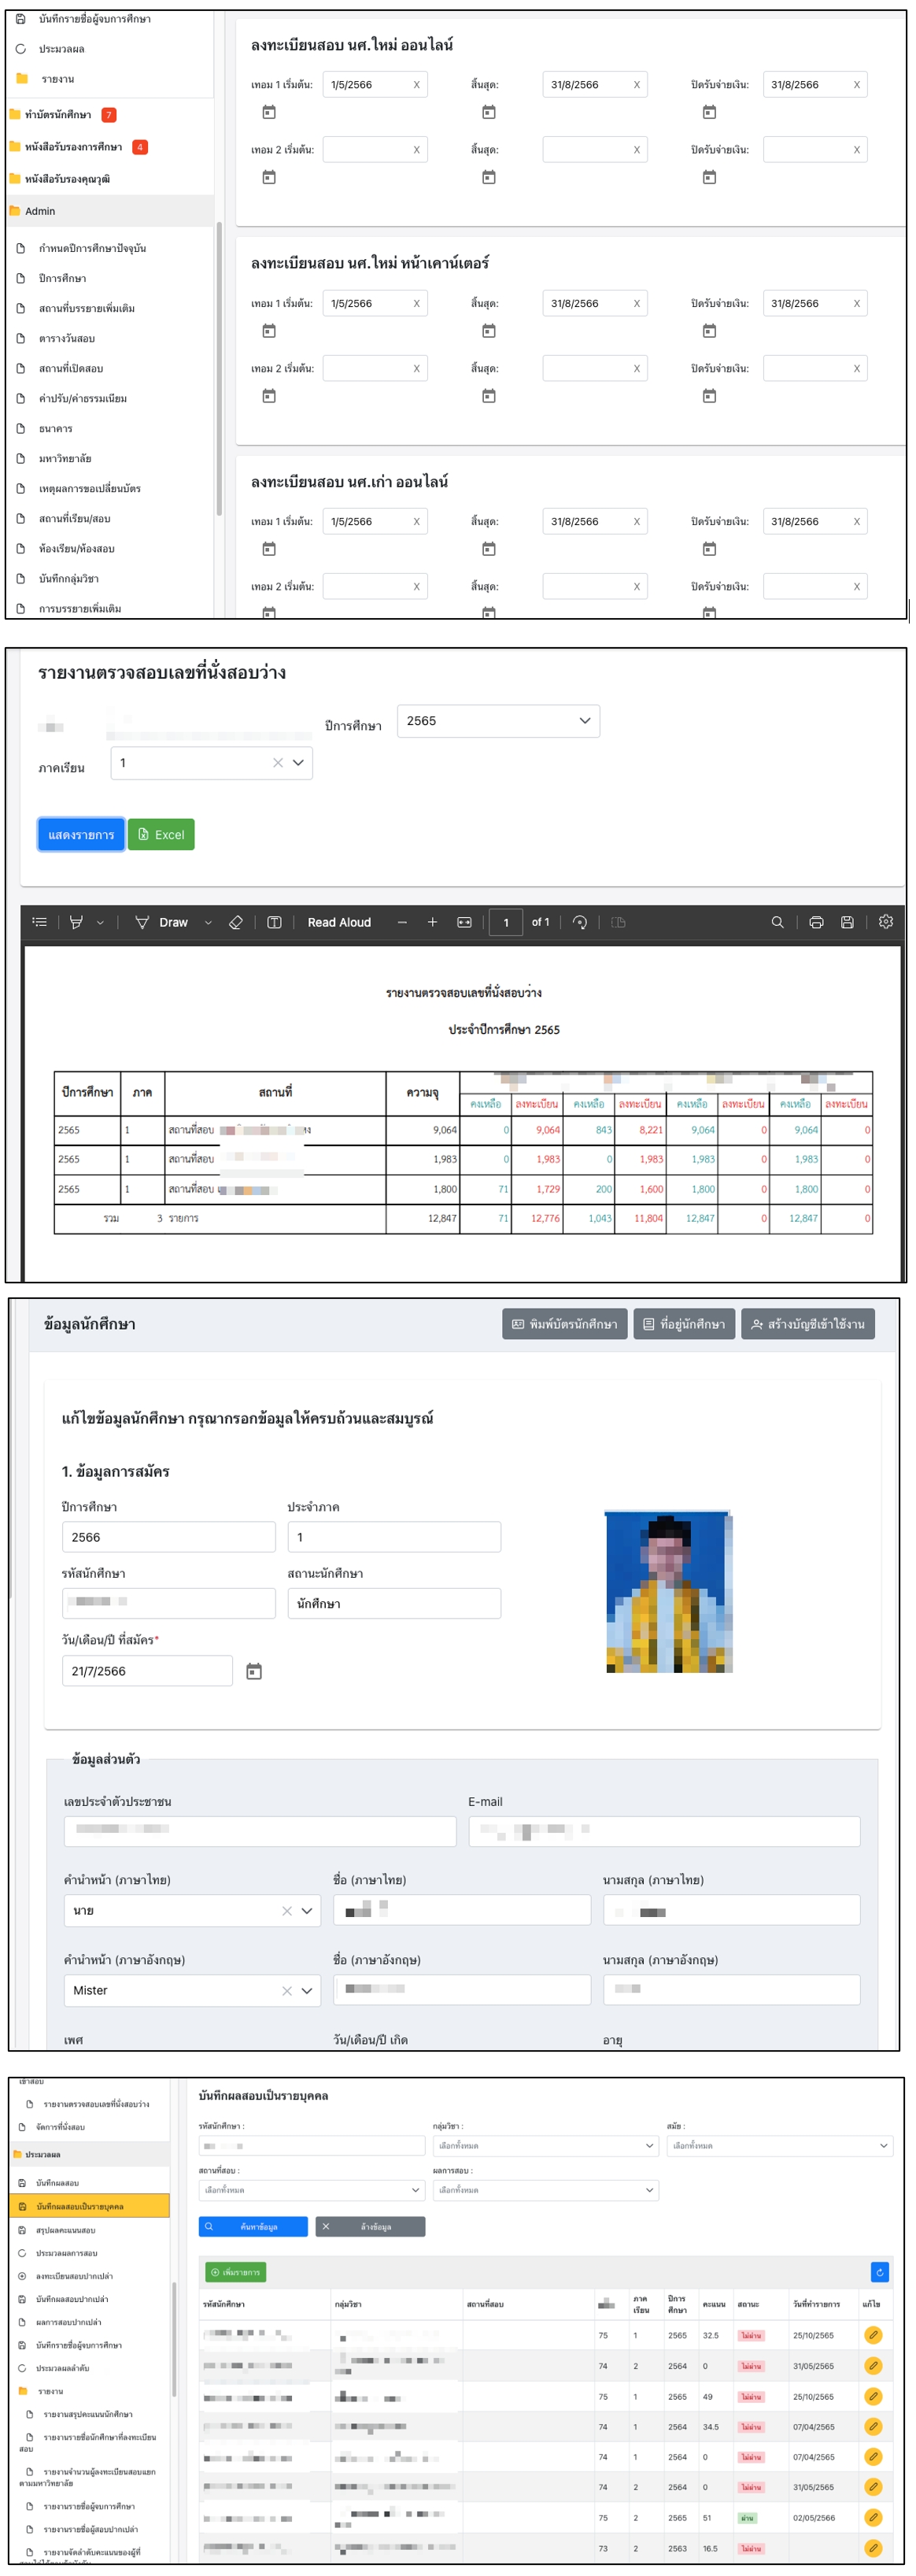Open the PDF search magnifier
This screenshot has width=916, height=2576.
pyautogui.click(x=777, y=922)
